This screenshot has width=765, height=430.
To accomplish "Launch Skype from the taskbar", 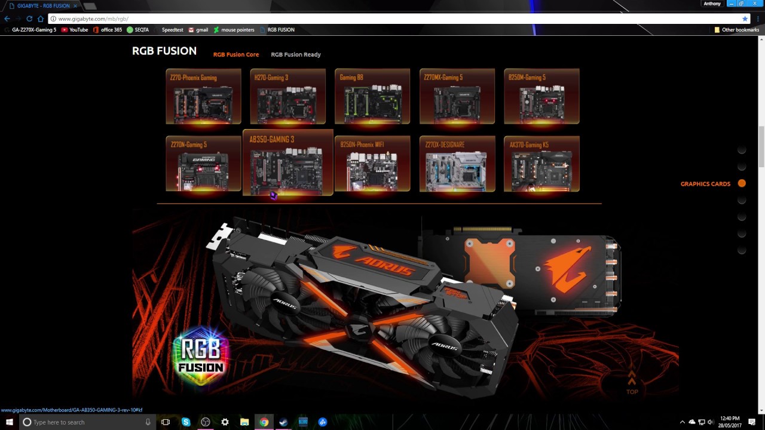I will coord(186,422).
